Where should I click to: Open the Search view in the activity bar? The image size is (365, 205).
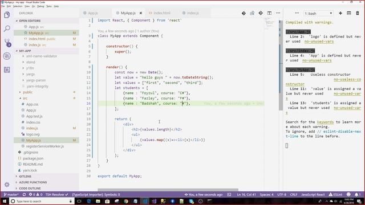[x=7, y=28]
